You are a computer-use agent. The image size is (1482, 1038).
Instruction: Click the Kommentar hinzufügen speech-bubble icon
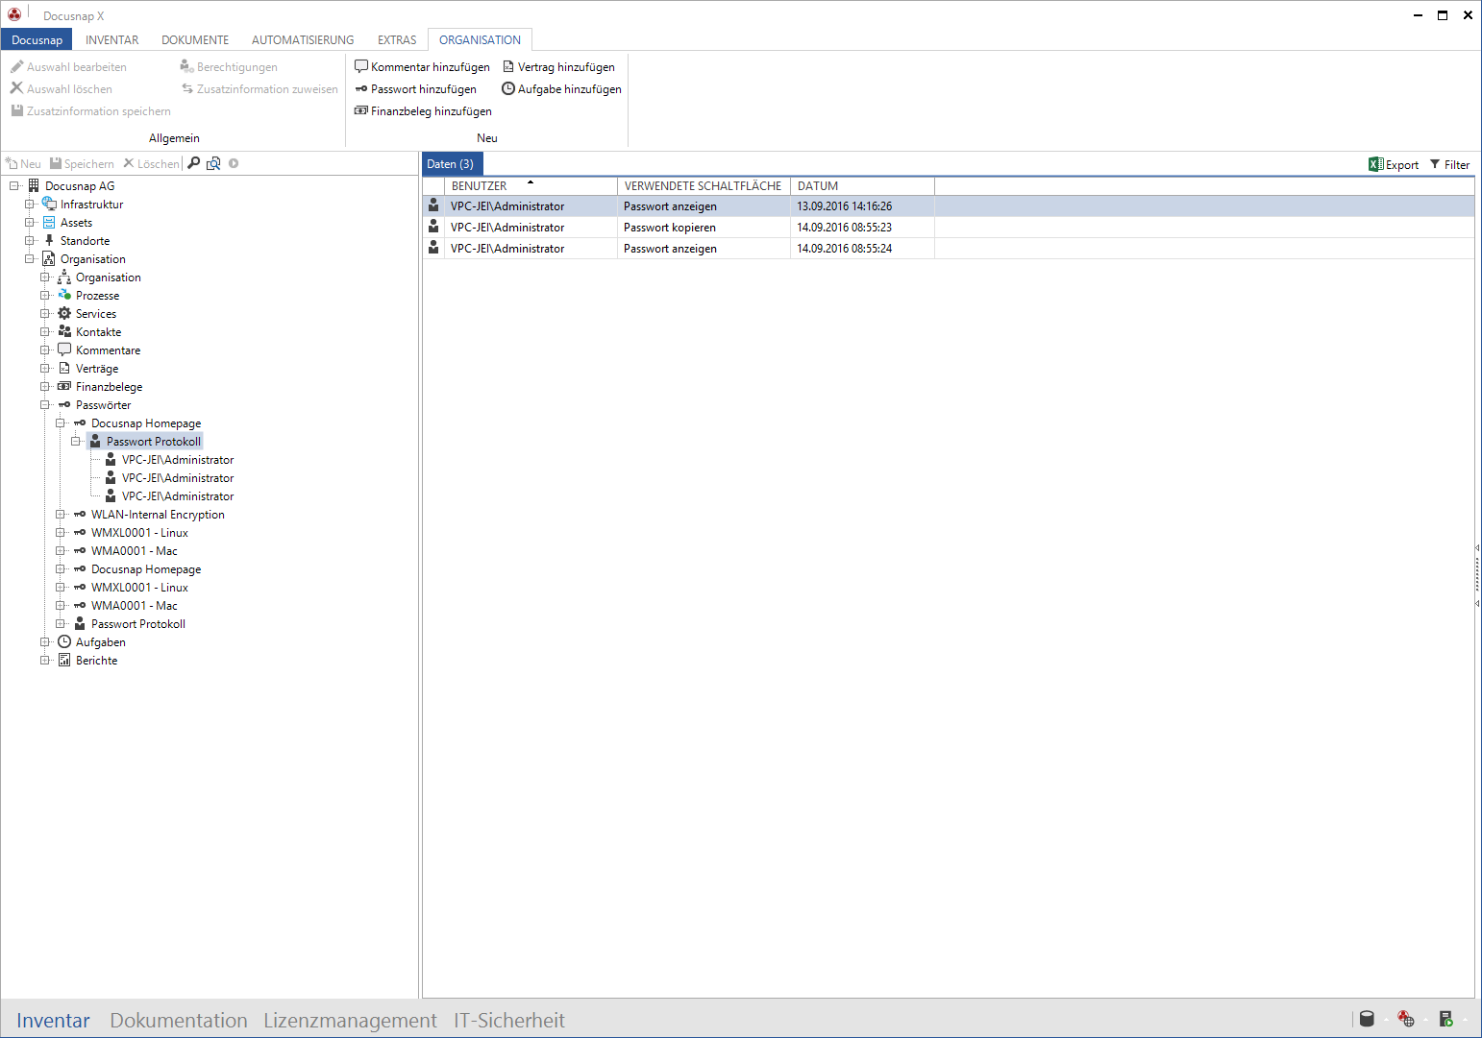click(x=361, y=66)
